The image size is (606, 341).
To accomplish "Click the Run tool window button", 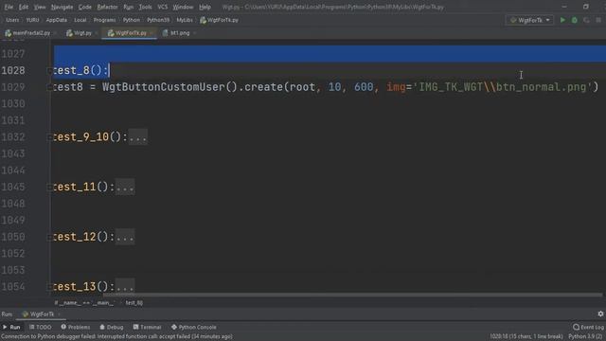I will tap(11, 327).
